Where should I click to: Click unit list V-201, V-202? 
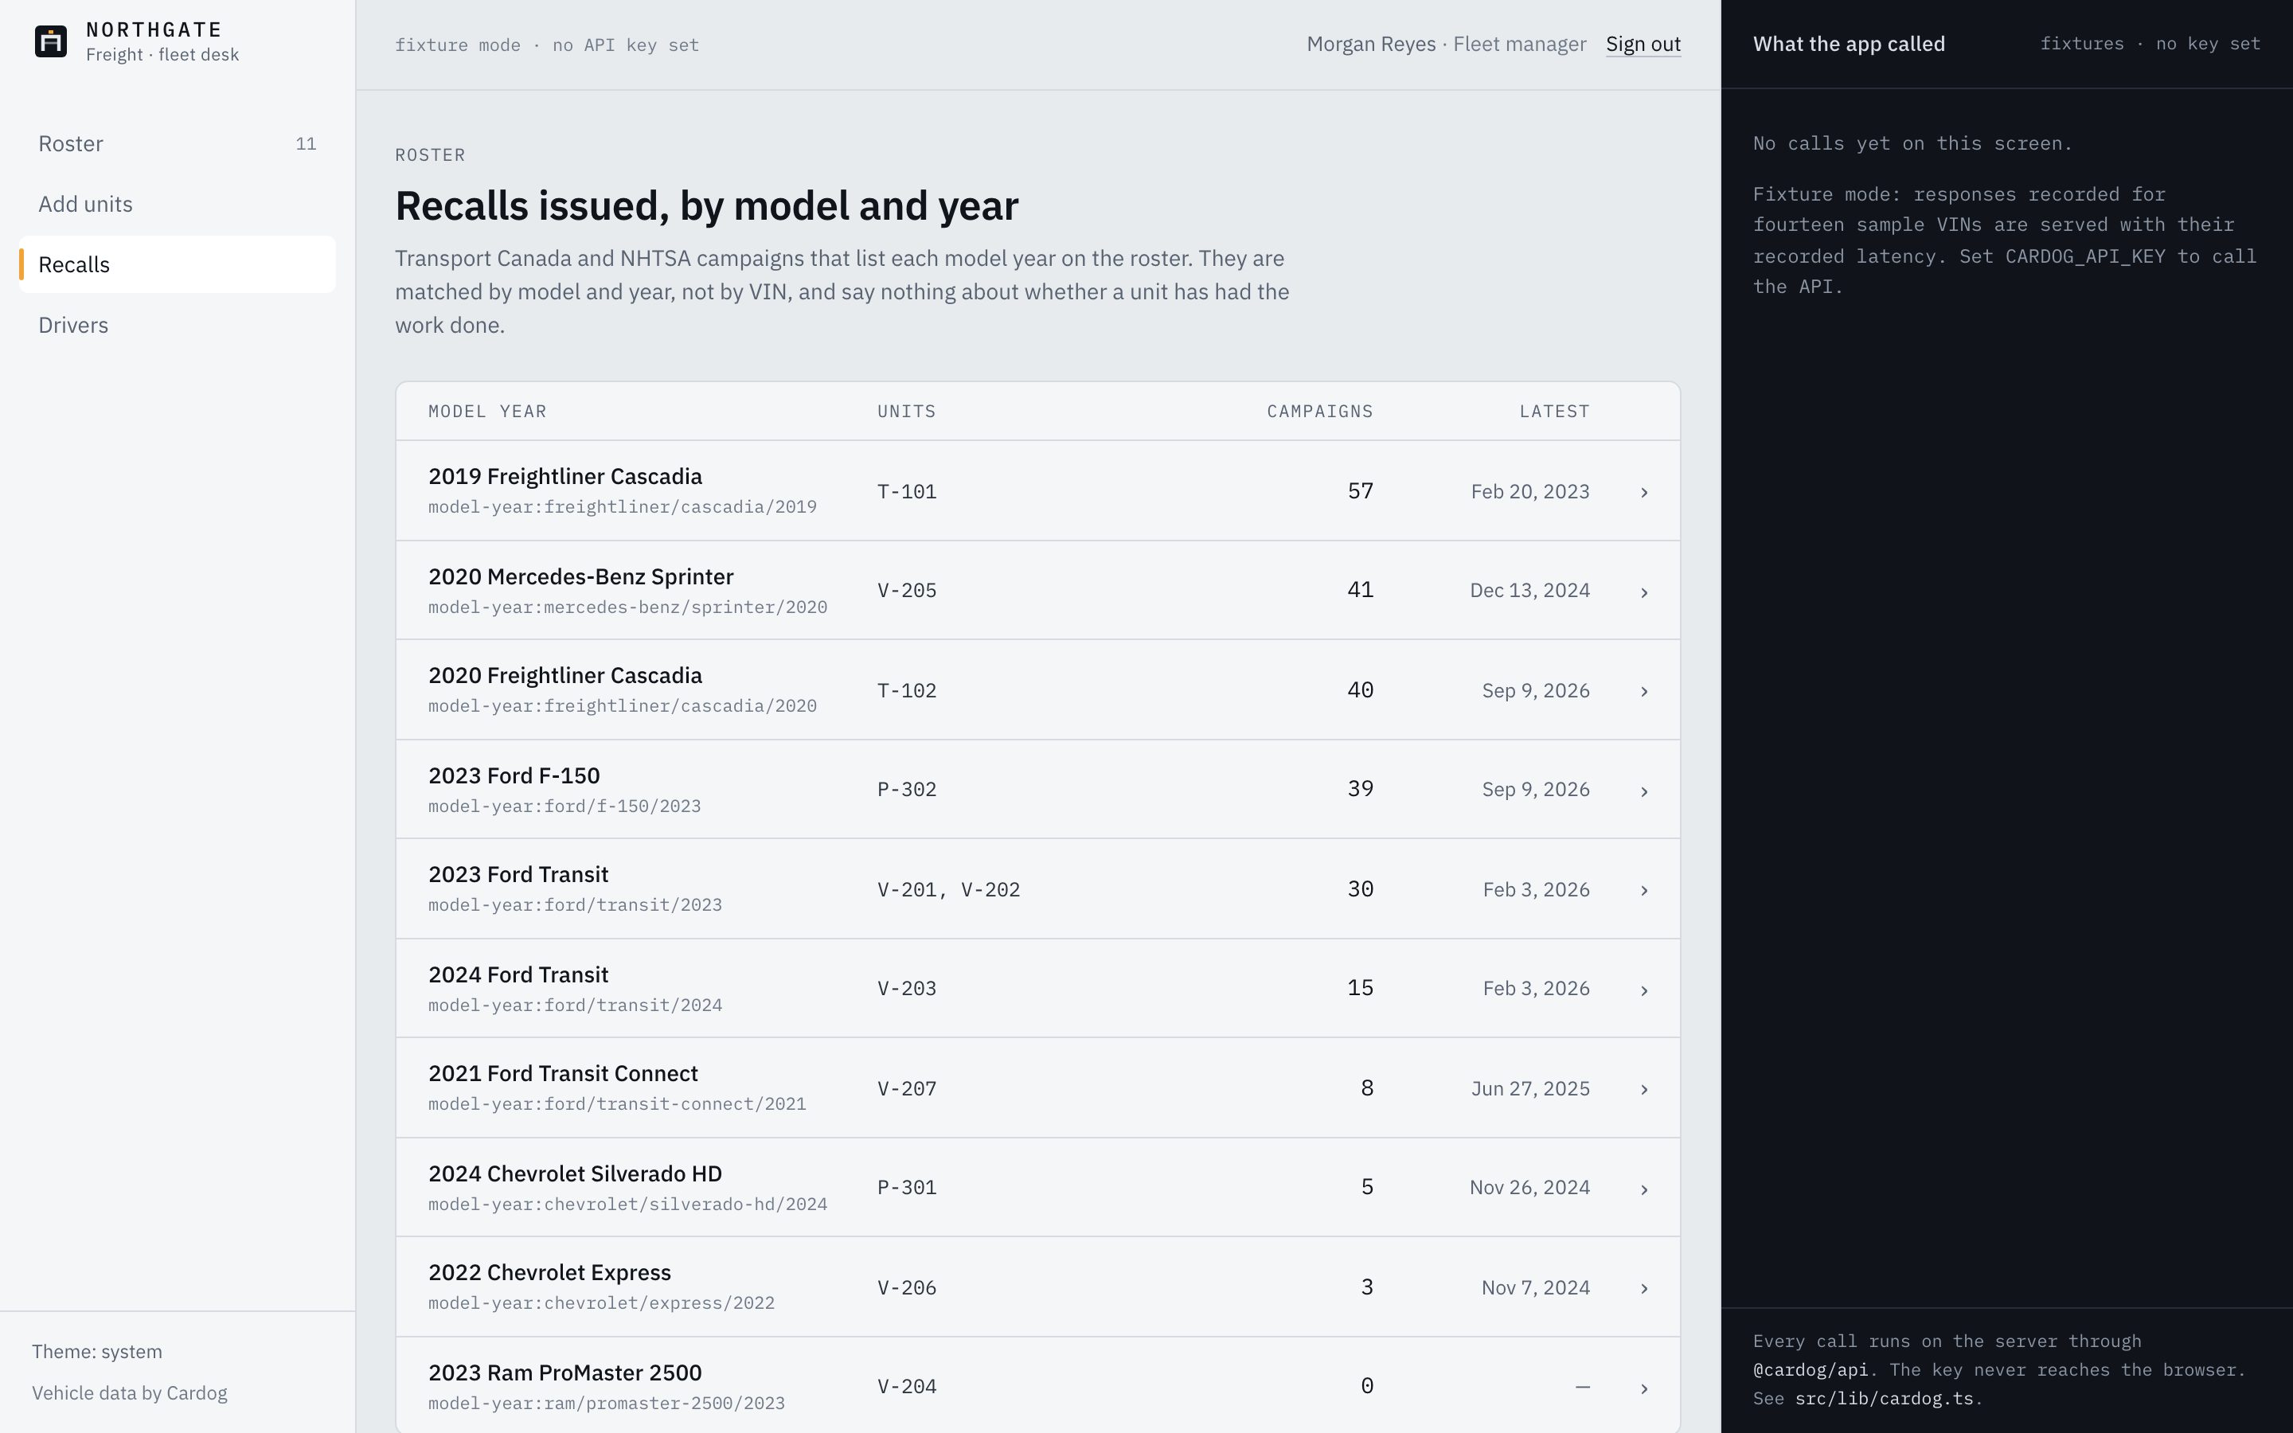point(948,890)
